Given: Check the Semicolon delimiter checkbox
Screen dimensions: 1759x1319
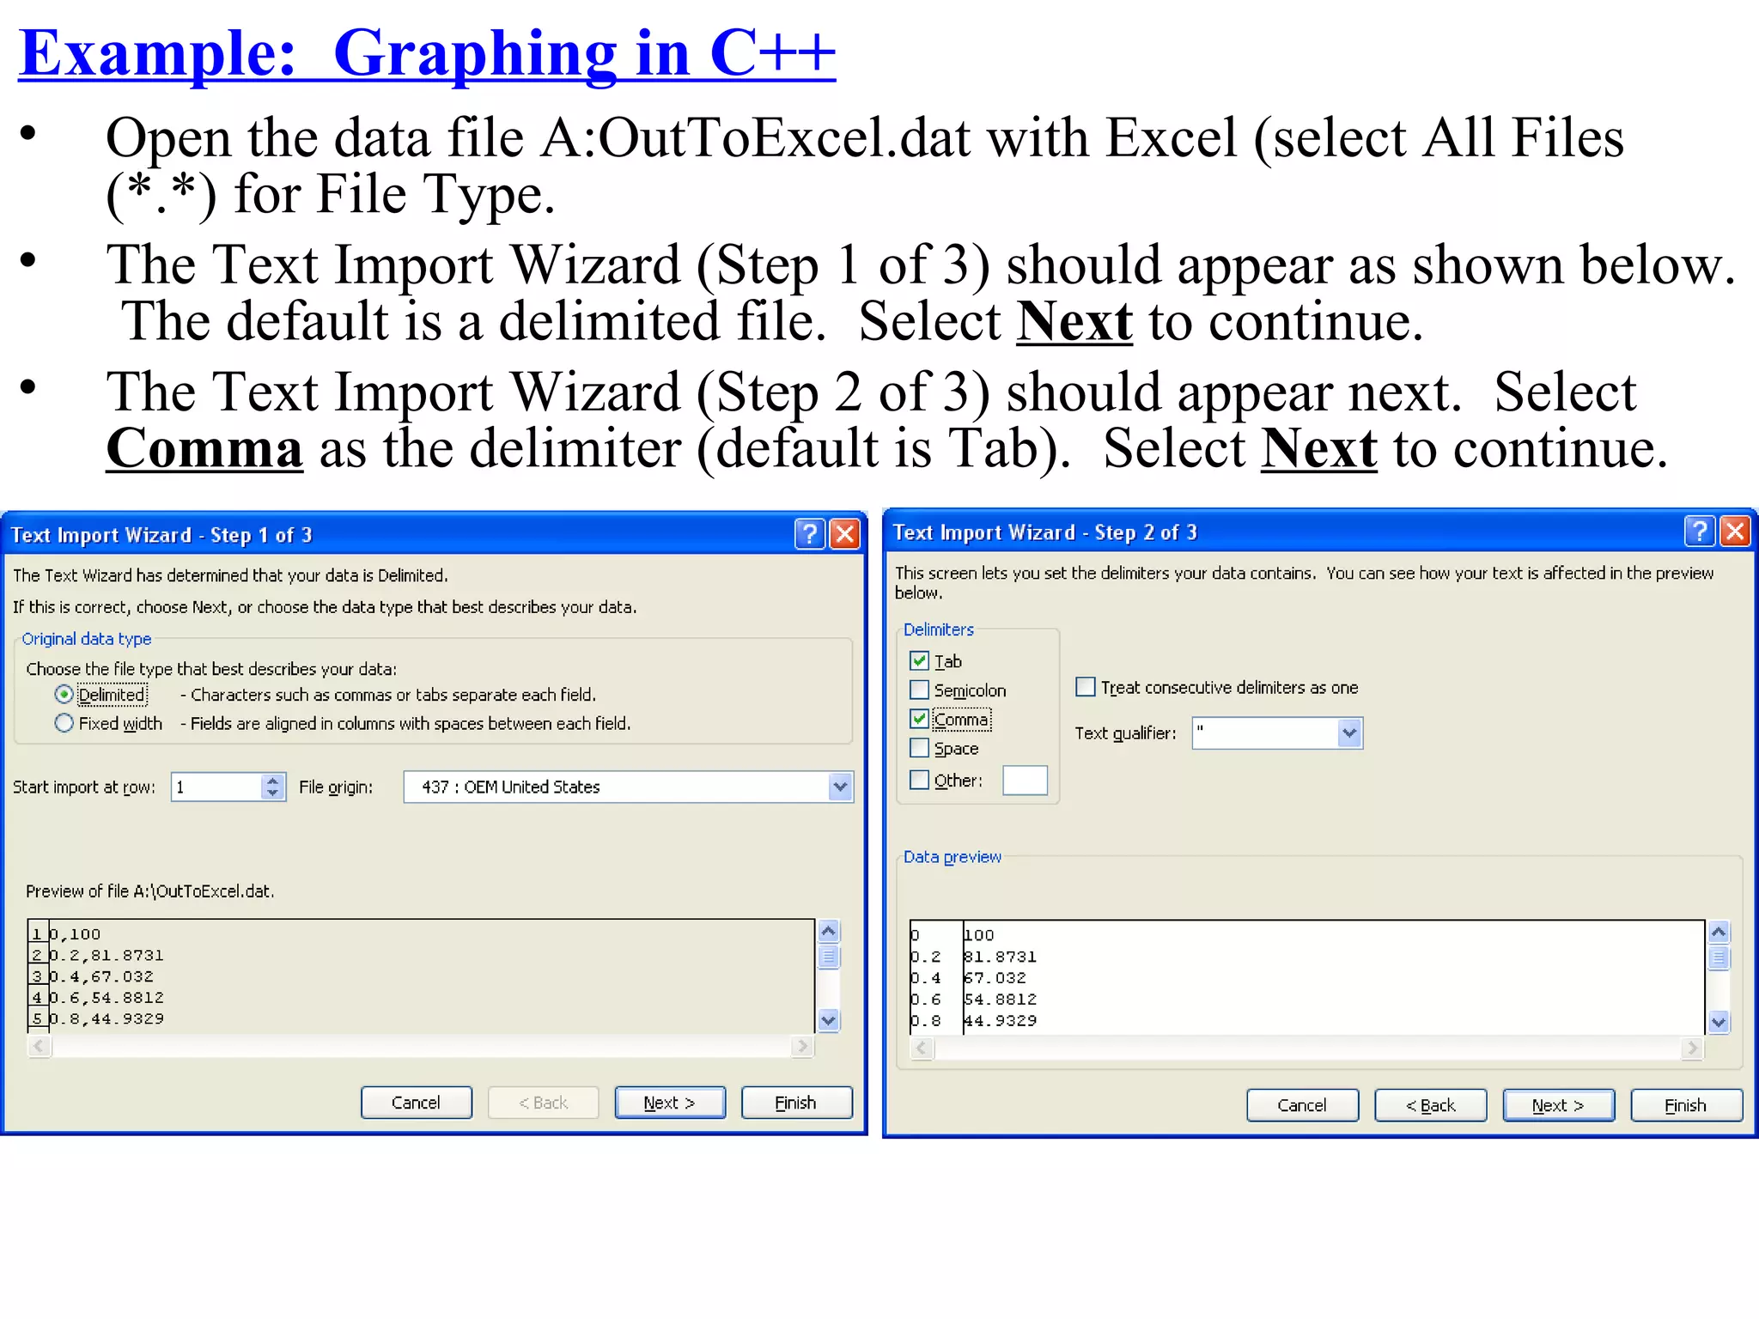Looking at the screenshot, I should (919, 690).
